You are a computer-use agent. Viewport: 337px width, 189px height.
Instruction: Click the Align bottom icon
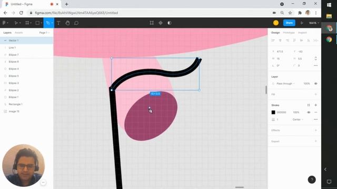[309, 40]
